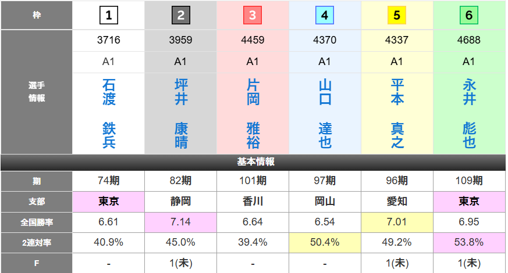Open racer 平本真之 profile link
The width and height of the screenshot is (508, 273).
tap(397, 114)
